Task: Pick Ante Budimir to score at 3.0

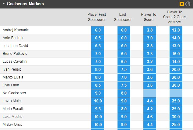Action: (150, 38)
